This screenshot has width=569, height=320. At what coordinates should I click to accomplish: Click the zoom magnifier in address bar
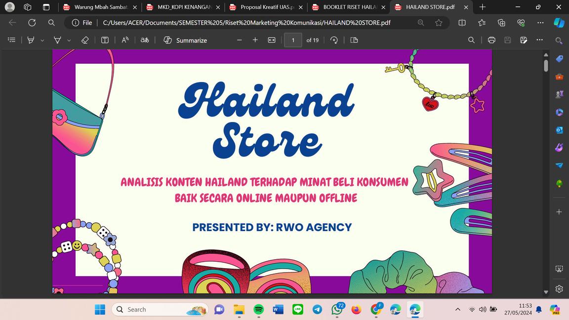tap(421, 23)
